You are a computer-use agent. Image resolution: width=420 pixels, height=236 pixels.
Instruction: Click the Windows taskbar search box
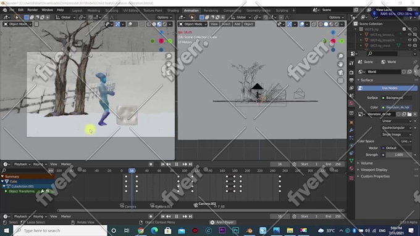pyautogui.click(x=60, y=230)
